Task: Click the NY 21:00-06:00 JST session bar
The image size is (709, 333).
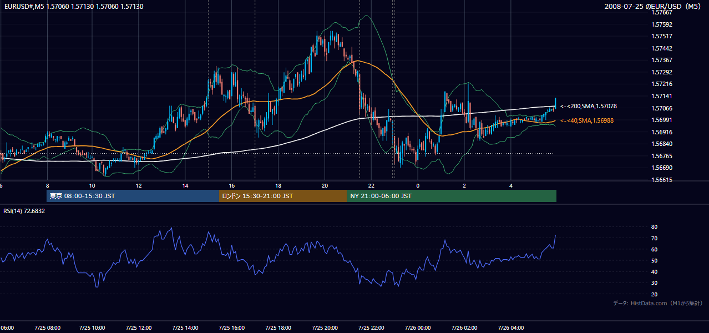Action: click(x=452, y=196)
